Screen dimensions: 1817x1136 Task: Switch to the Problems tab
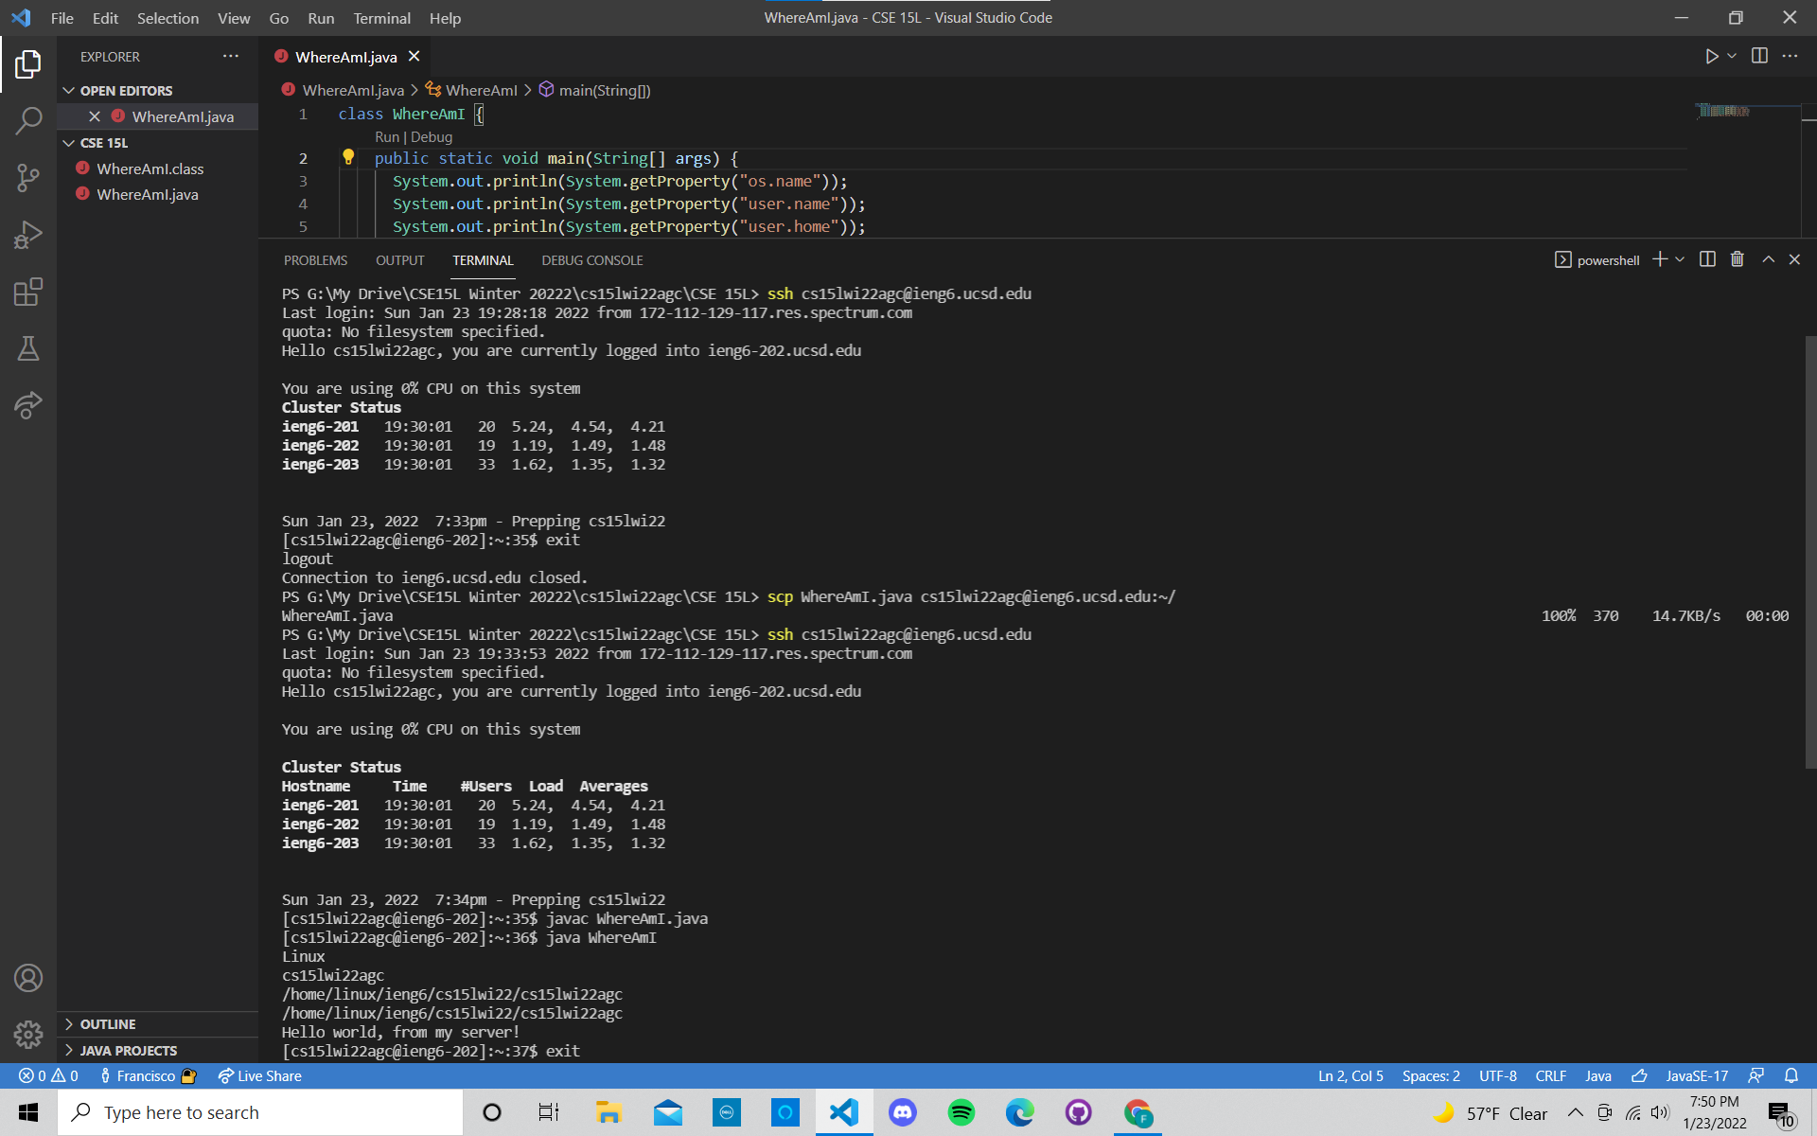[315, 260]
